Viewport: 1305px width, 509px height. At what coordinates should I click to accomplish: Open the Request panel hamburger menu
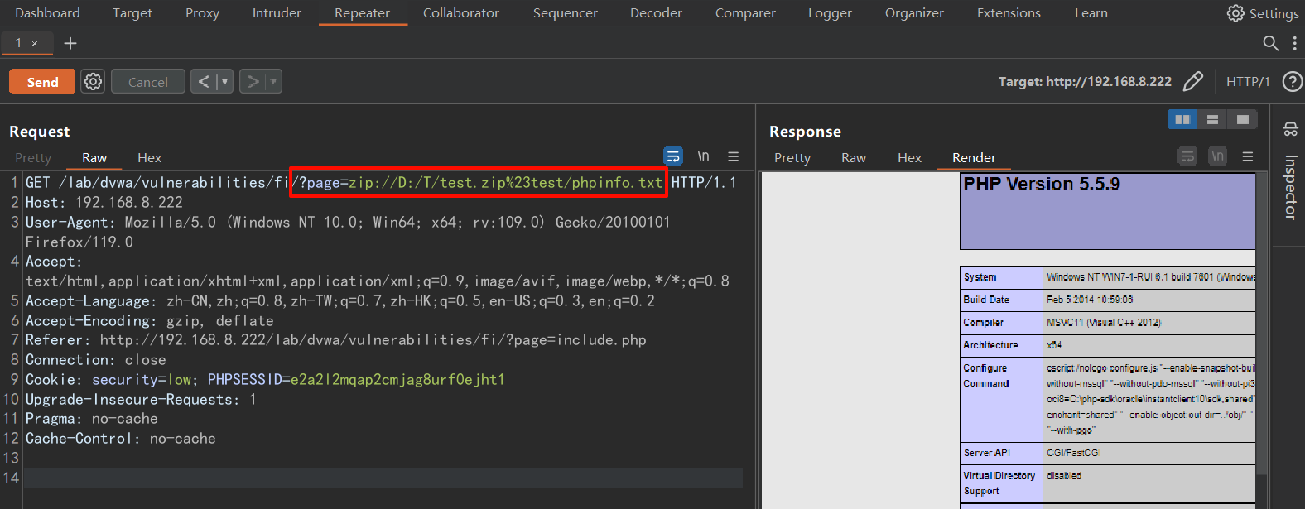[x=733, y=156]
